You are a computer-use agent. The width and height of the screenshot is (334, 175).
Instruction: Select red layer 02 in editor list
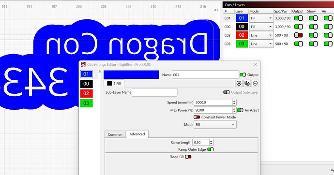pos(86,93)
